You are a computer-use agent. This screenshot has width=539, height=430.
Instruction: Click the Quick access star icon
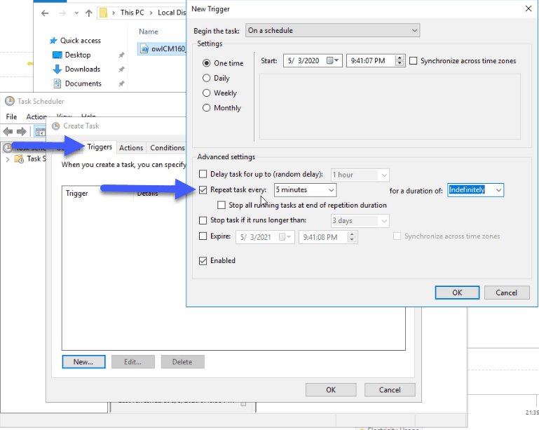53,41
